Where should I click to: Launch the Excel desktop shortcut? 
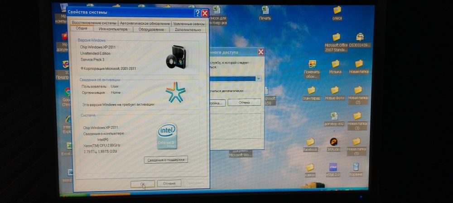pos(69,146)
